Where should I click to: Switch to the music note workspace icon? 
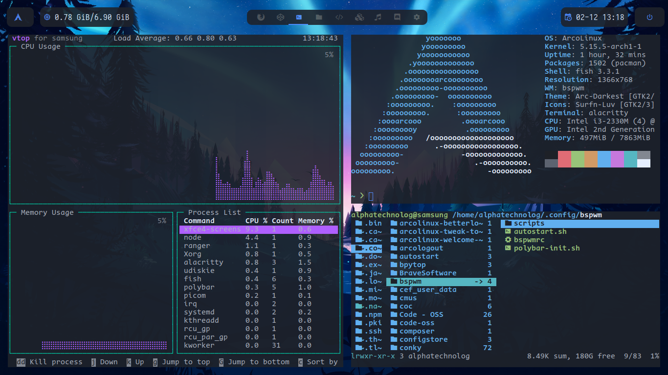pos(378,17)
